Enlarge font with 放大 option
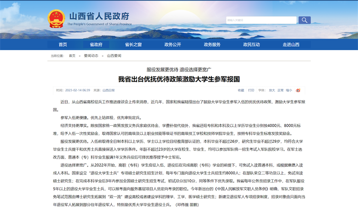This screenshot has height=215, width=358. click(x=272, y=90)
